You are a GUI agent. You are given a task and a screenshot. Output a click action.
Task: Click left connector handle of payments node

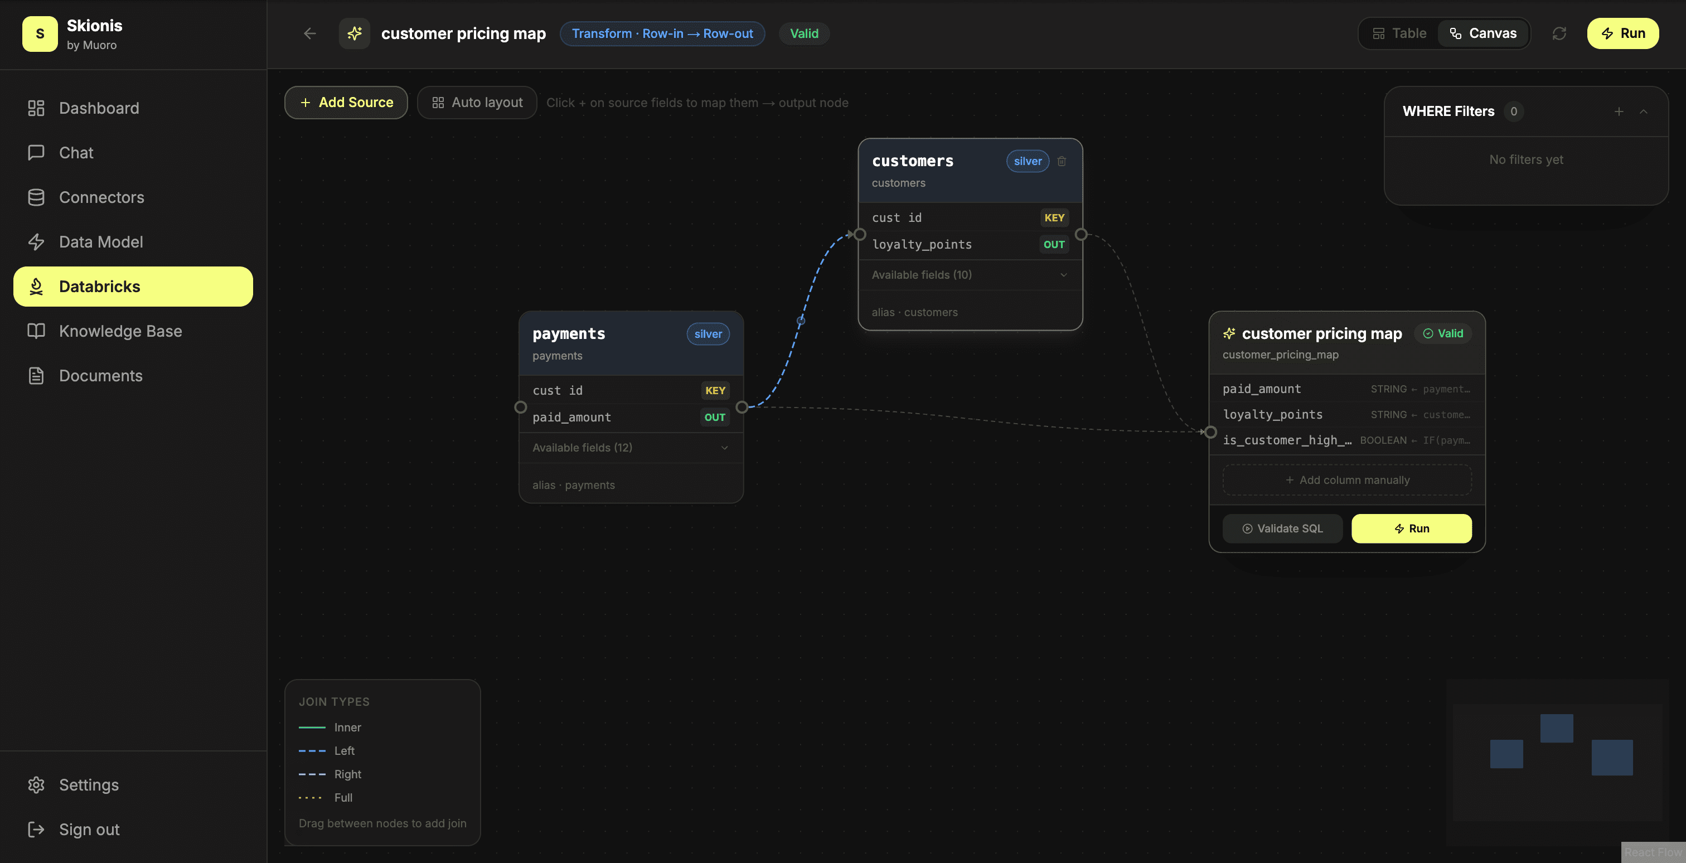(x=520, y=407)
